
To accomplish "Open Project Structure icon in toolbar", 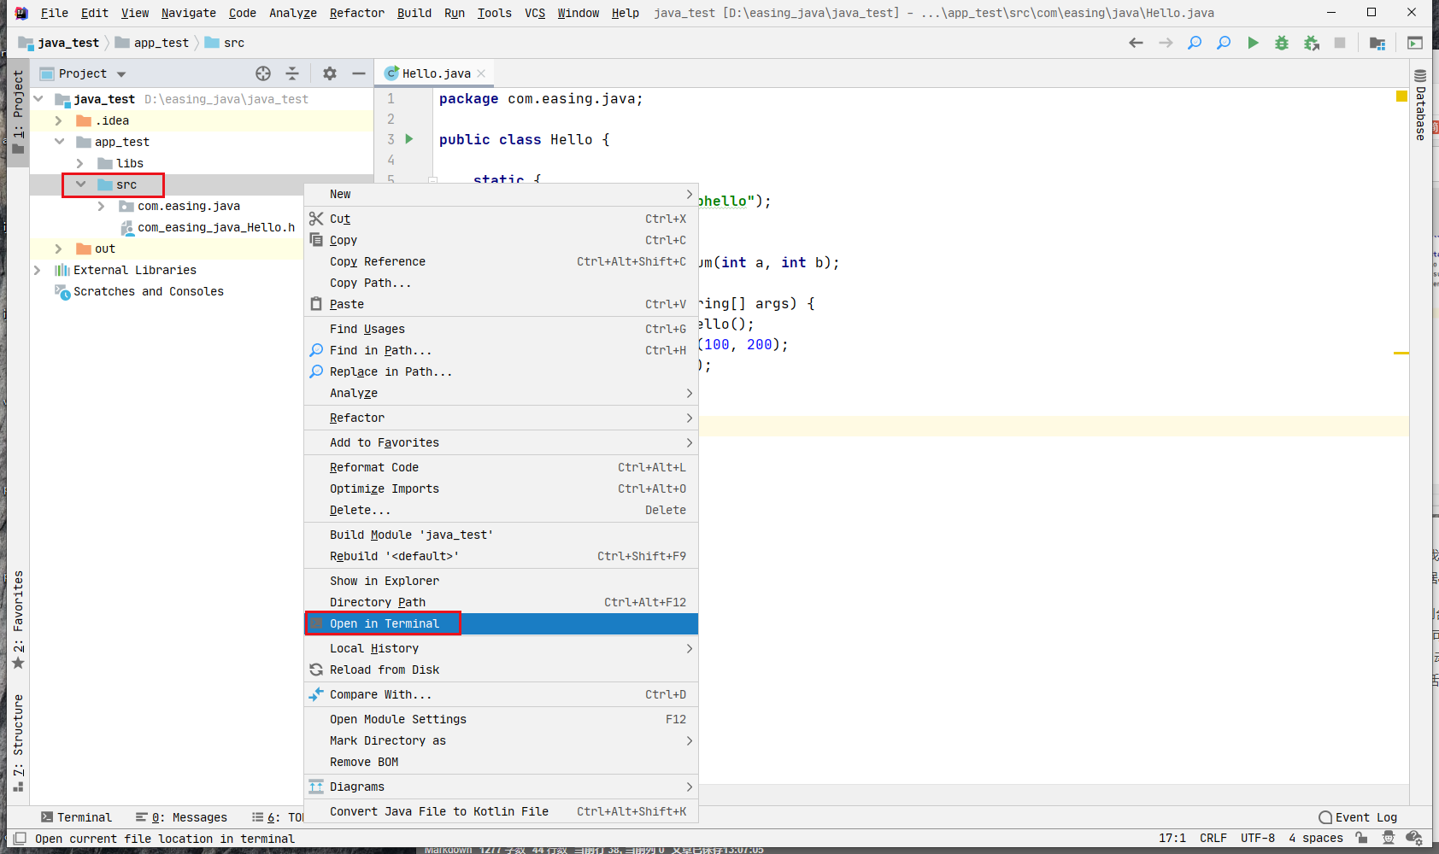I will pyautogui.click(x=1377, y=43).
